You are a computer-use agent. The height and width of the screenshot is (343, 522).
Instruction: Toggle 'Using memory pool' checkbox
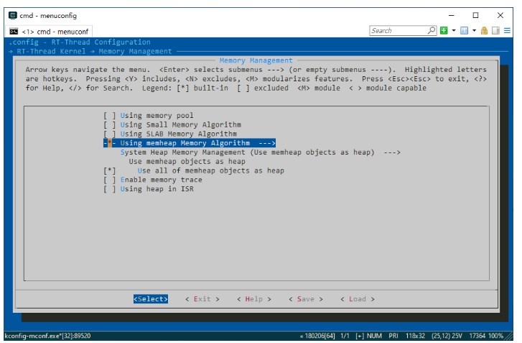(110, 116)
